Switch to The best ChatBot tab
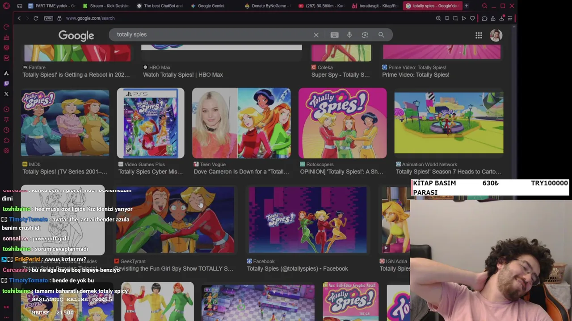 click(160, 6)
